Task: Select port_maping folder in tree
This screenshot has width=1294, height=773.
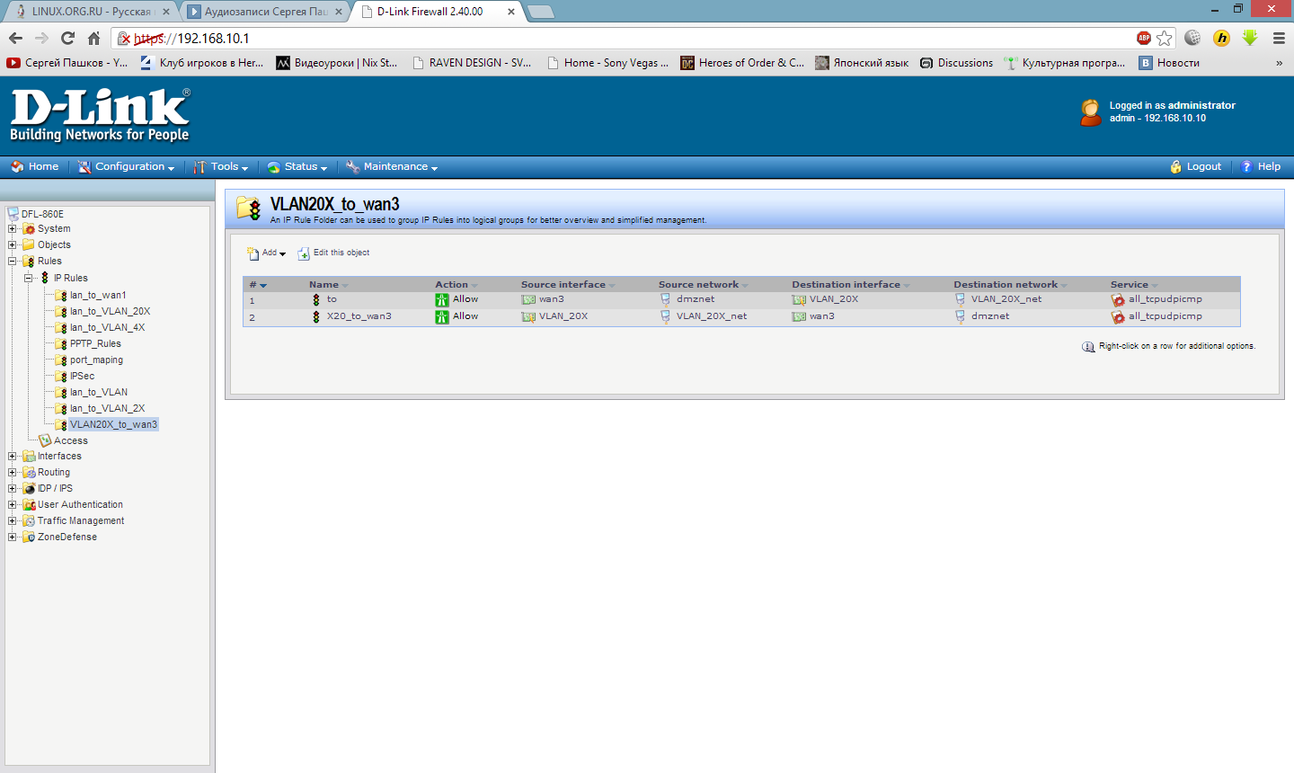Action: click(96, 360)
